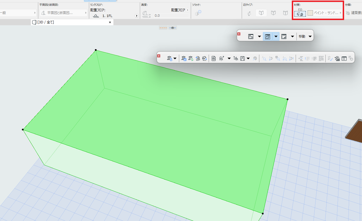Click the export-from-library object icon
Viewport: 362px width, 221px height.
[x=204, y=58]
